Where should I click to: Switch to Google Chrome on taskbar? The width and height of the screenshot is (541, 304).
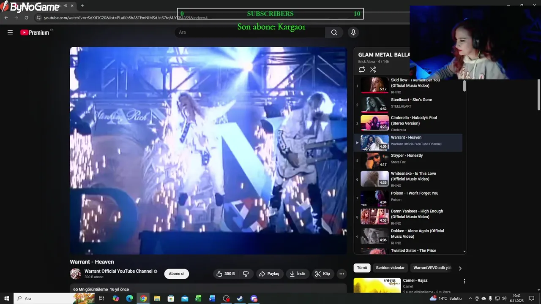pos(143,299)
